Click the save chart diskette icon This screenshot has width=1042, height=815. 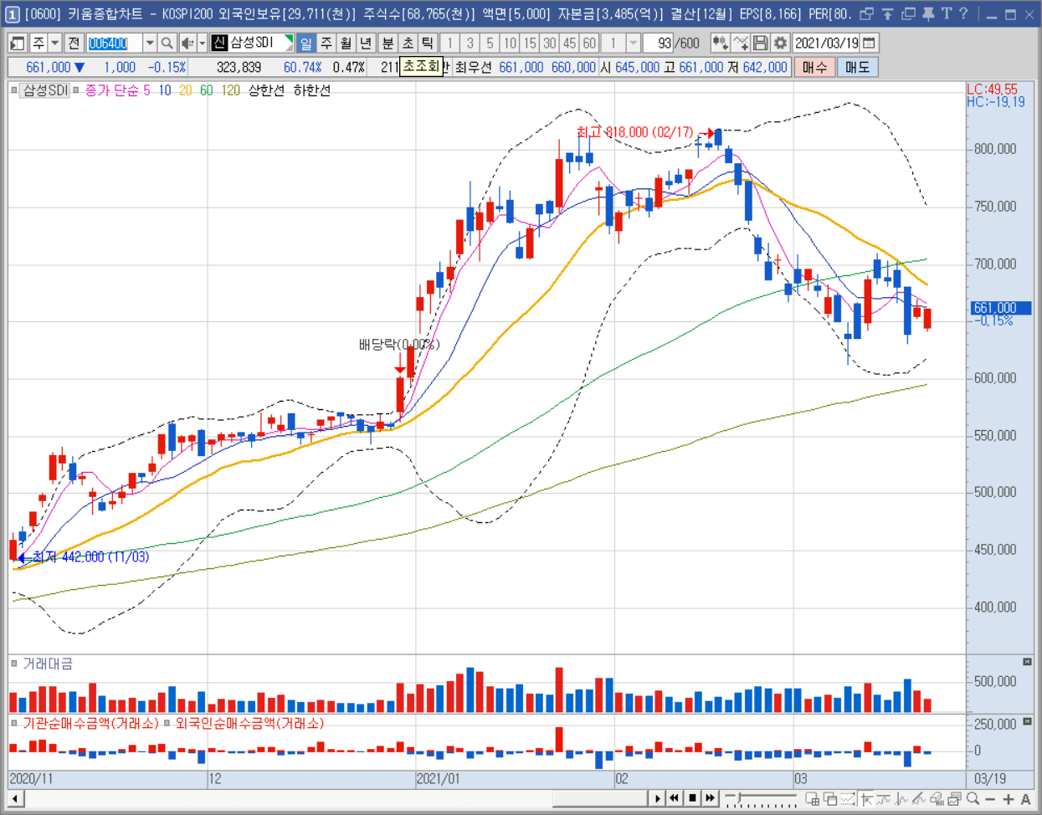pos(760,43)
